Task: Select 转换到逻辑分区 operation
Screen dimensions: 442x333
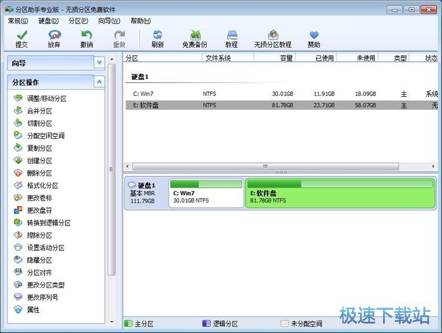Action: 42,223
